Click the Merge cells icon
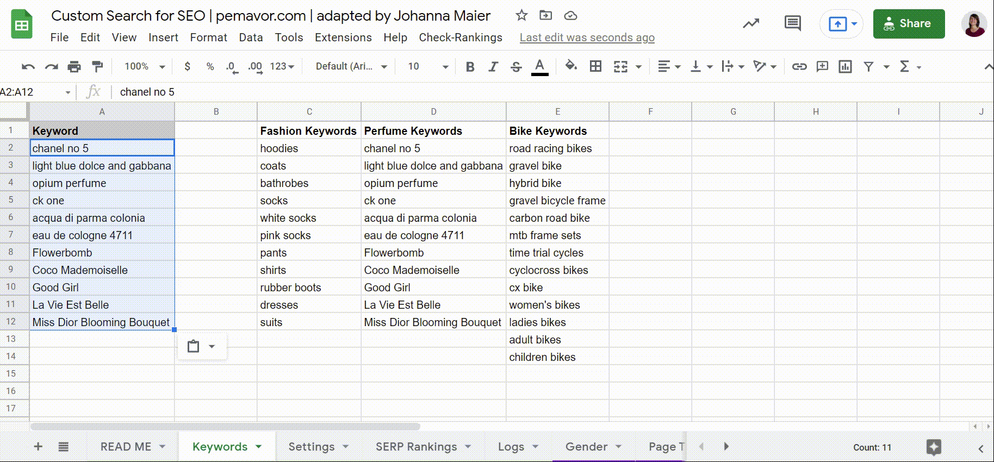 click(620, 66)
